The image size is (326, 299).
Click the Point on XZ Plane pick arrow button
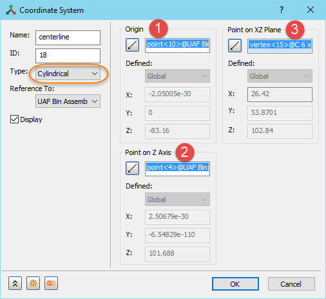[x=235, y=46]
